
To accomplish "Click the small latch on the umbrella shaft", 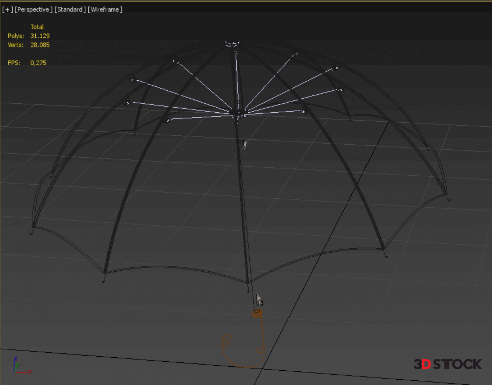I will [x=244, y=144].
